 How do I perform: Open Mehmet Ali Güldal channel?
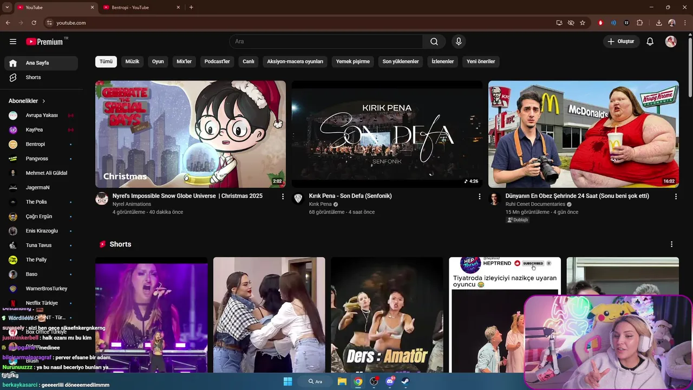point(41,173)
